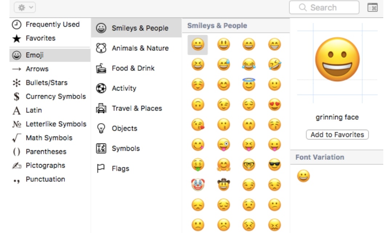Click the upside-down face emoji
The height and width of the screenshot is (233, 392).
[x=198, y=105]
